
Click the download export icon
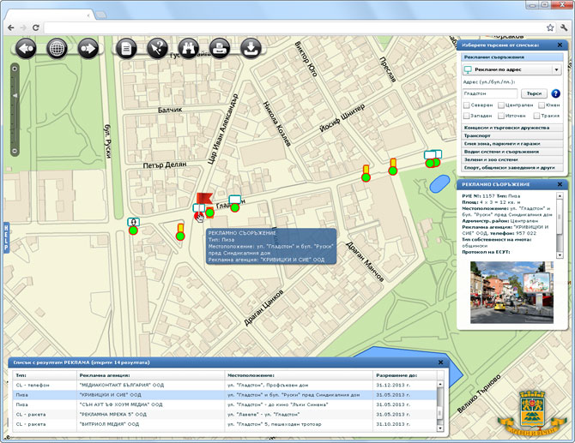point(251,48)
